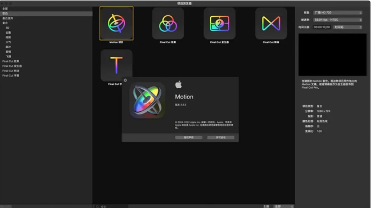This screenshot has width=371, height=208.
Task: Open the frame rate dropdown 59.94 fps - NTSC
Action: 338,20
